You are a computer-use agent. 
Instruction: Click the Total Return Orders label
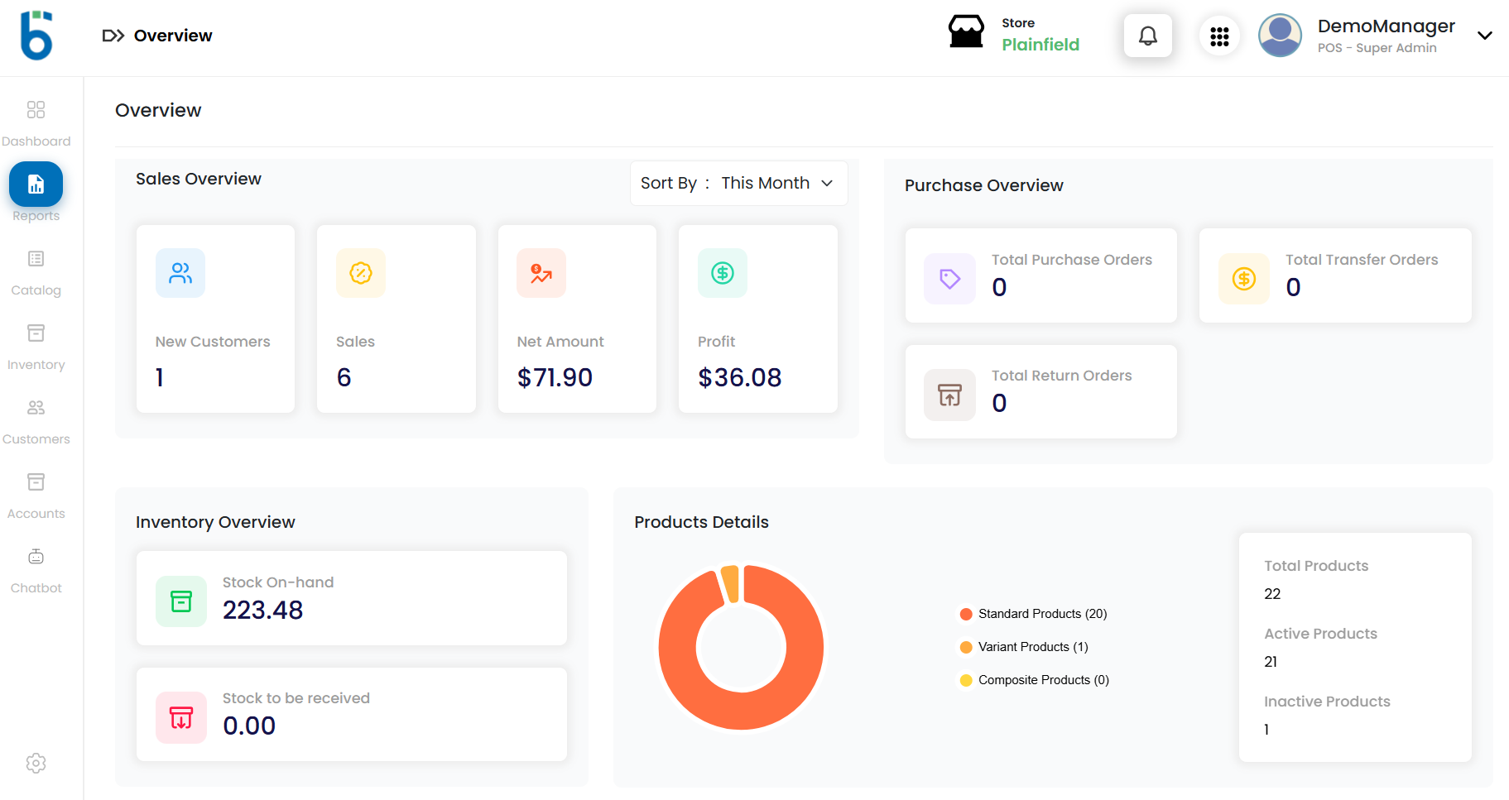pos(1061,376)
